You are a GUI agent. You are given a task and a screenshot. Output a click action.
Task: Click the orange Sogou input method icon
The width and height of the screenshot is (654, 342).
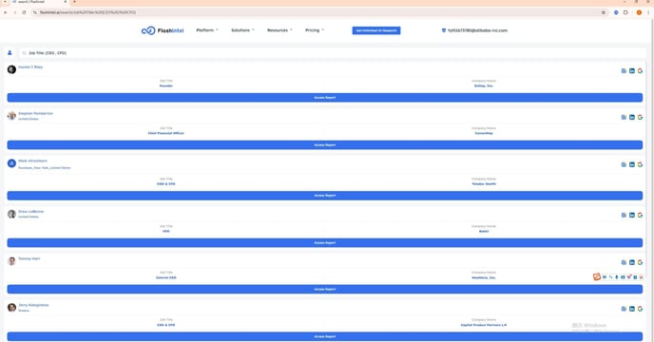pos(596,277)
